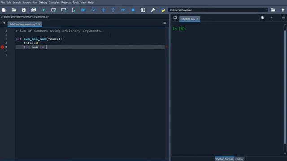Create a new file from the toolbar
Screen dimensions: 287x161
click(4, 10)
